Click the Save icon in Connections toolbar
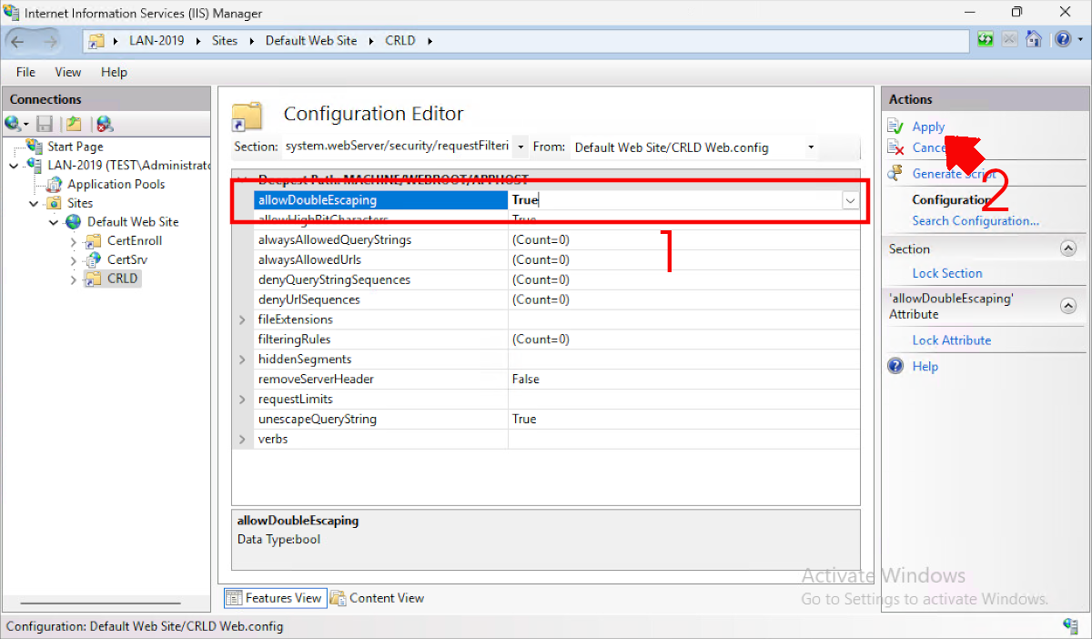The width and height of the screenshot is (1092, 639). [x=45, y=124]
